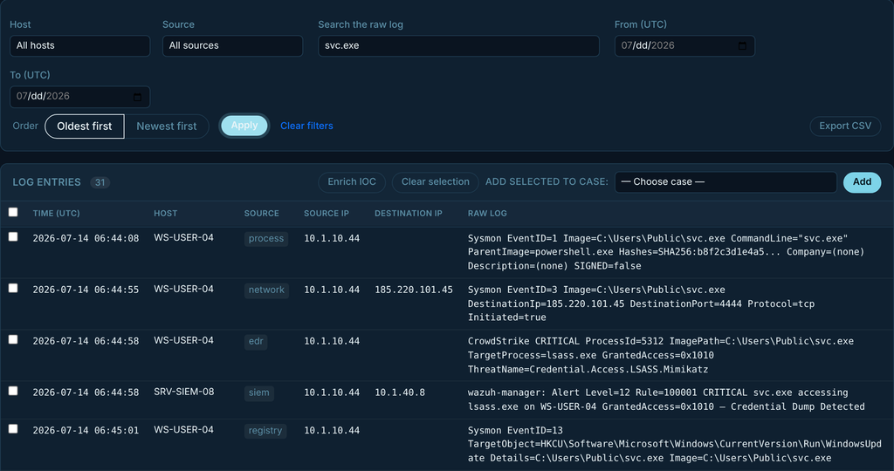Click the Sysmon EventID=13 raw log text
The image size is (894, 471).
click(x=675, y=444)
